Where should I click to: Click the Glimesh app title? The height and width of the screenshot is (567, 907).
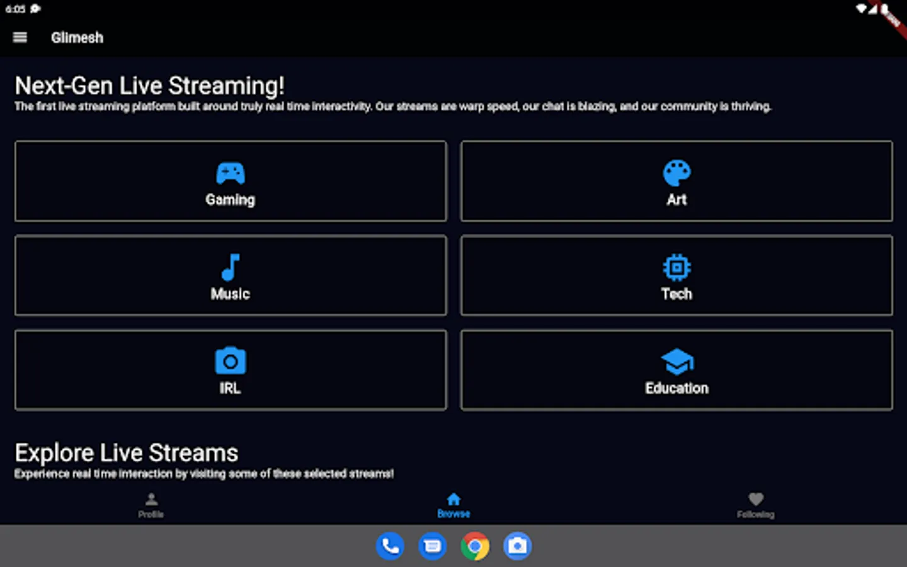point(77,38)
